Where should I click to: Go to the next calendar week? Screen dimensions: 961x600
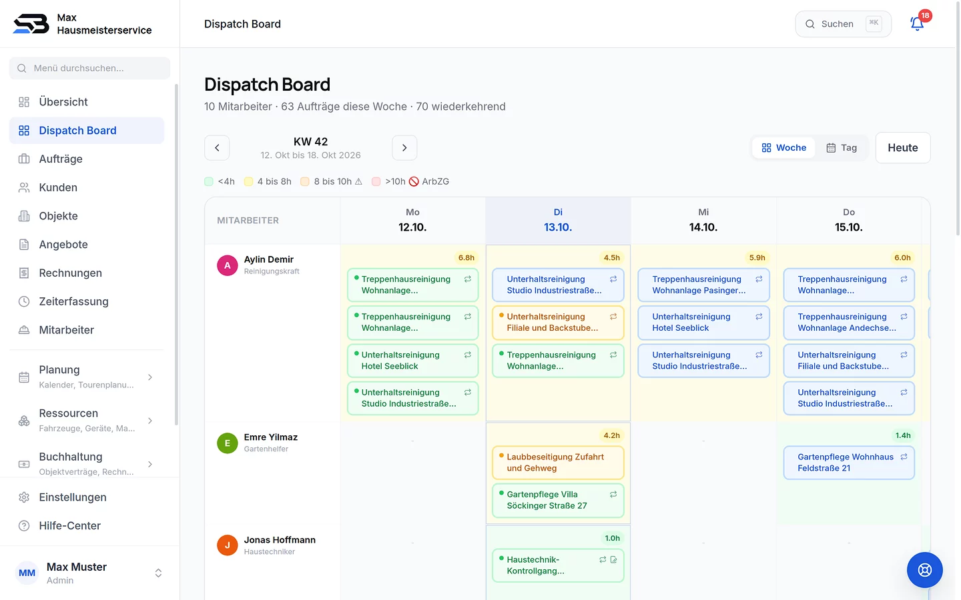tap(404, 148)
